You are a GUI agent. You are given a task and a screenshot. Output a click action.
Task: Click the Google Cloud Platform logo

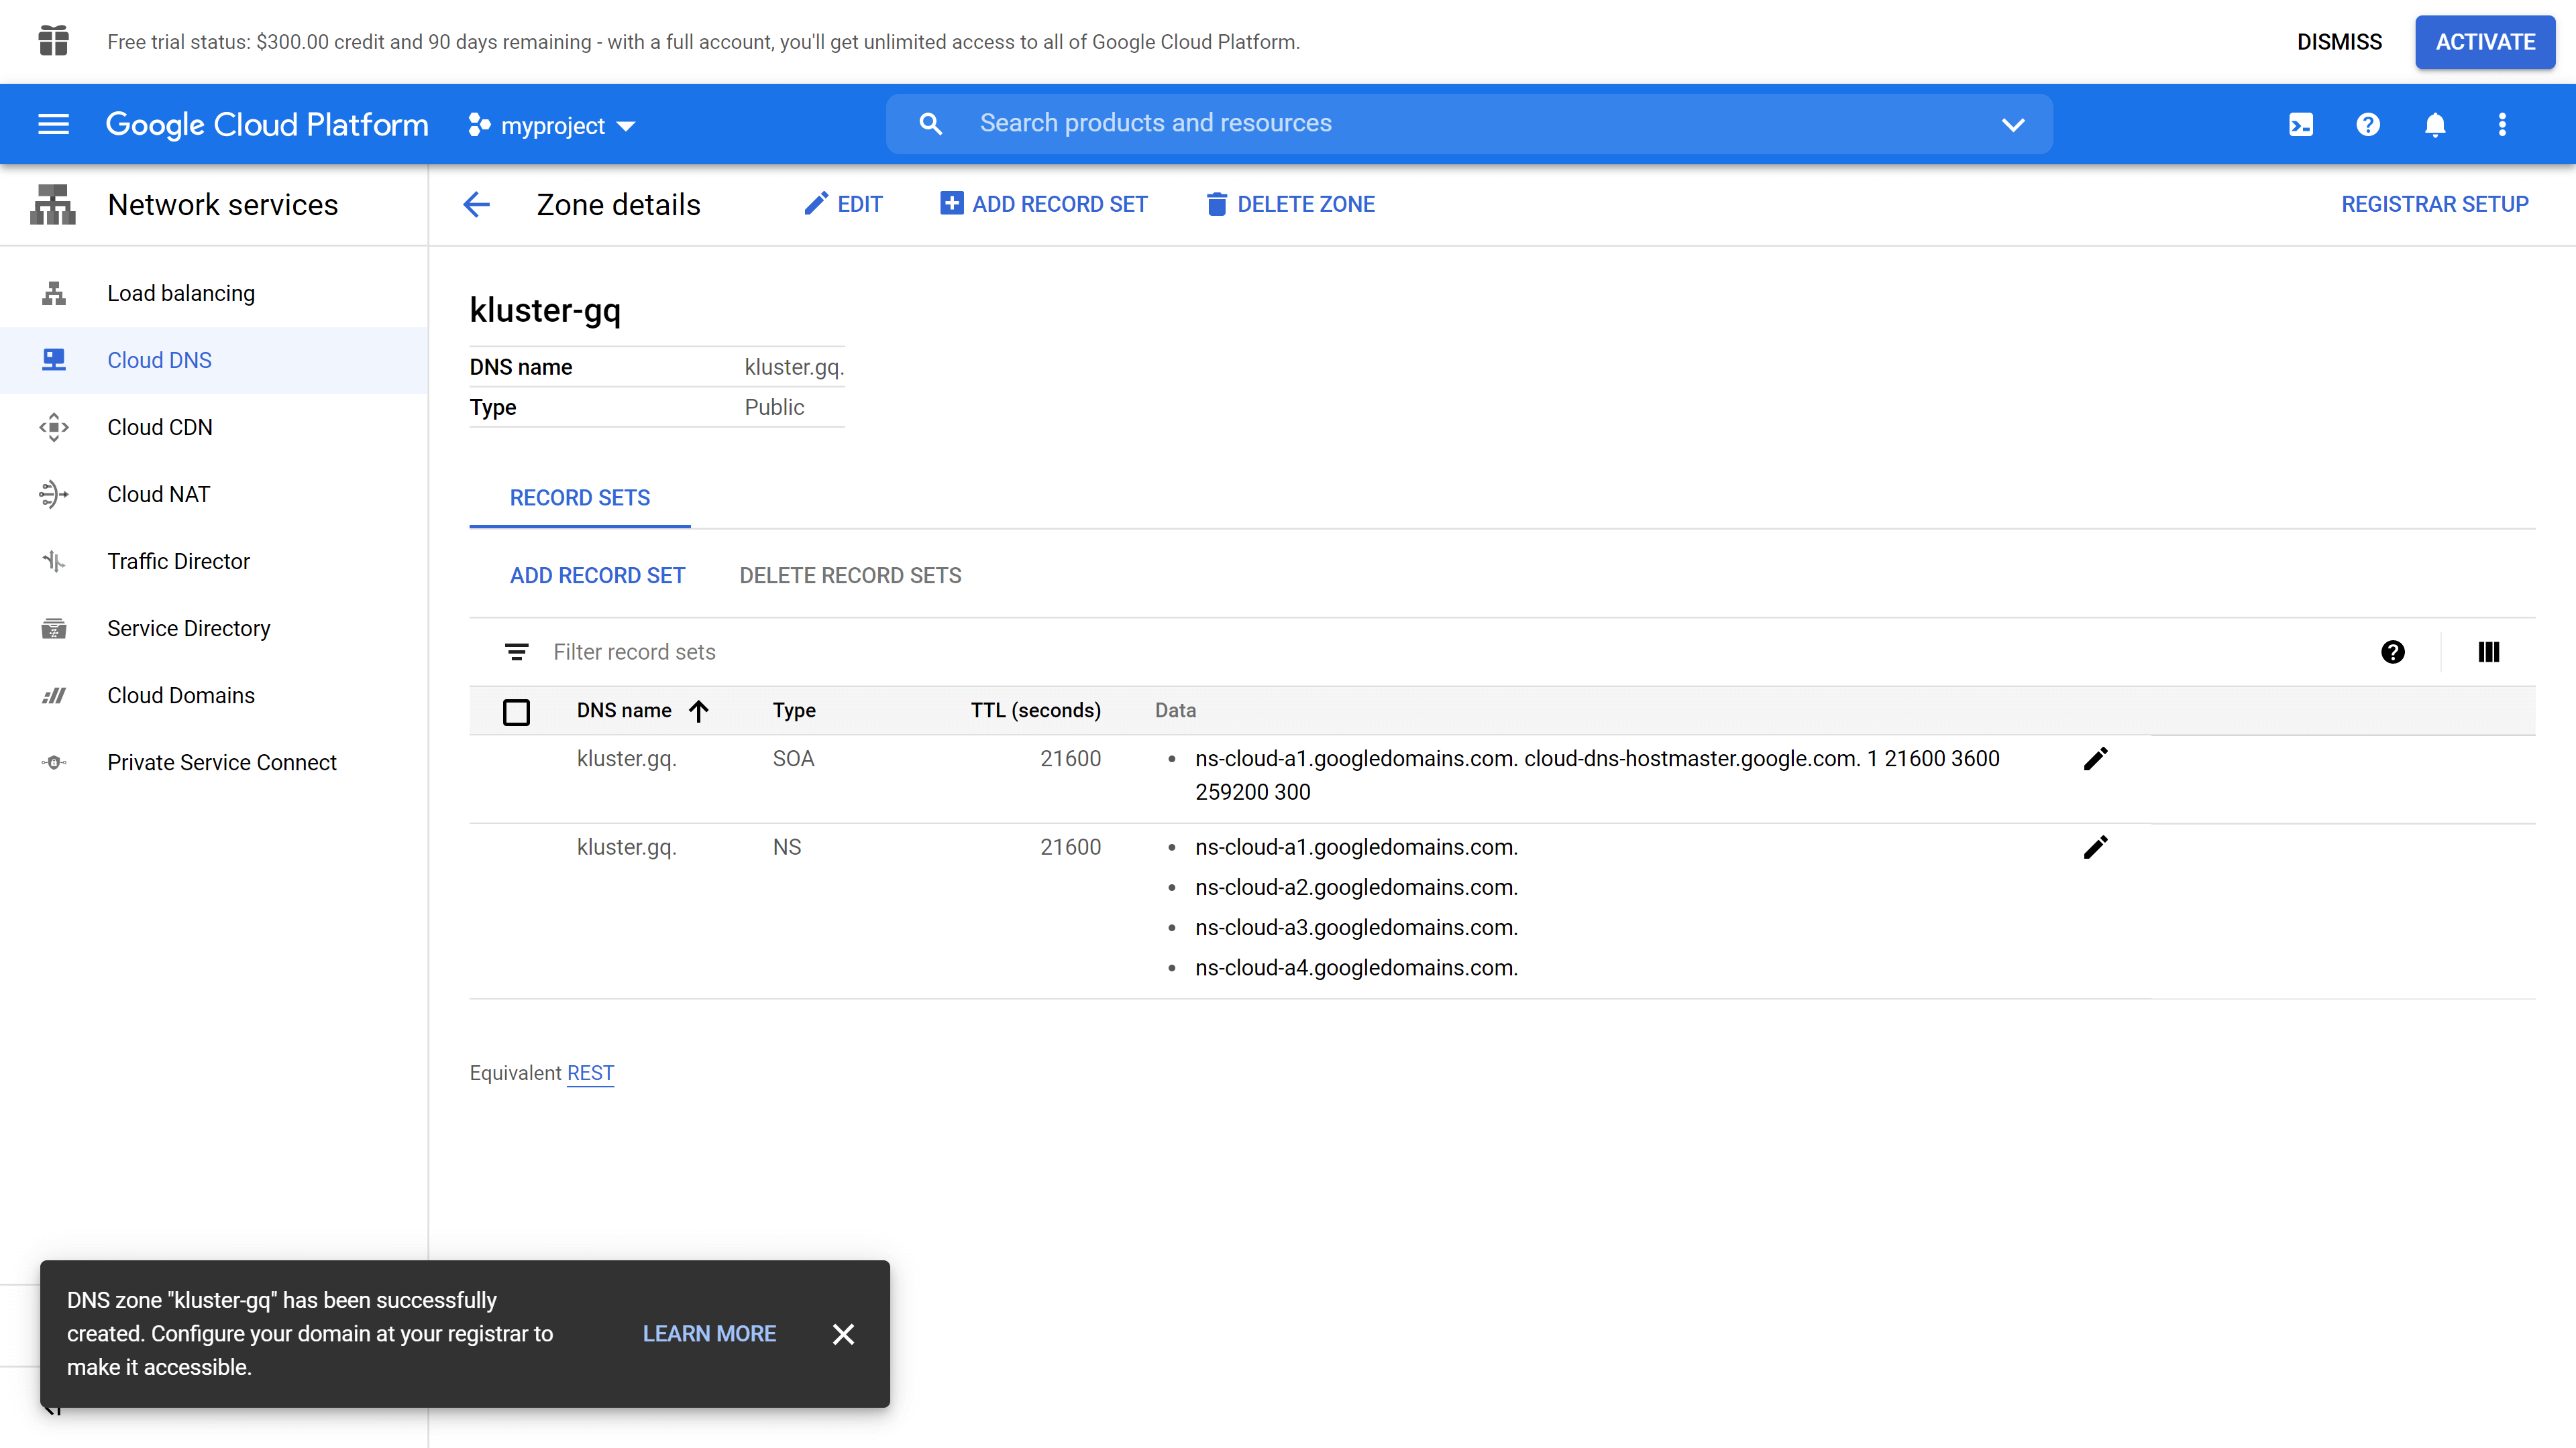tap(267, 124)
